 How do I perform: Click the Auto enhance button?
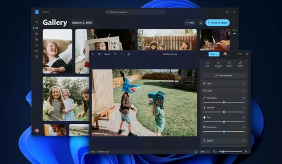[x=224, y=75]
